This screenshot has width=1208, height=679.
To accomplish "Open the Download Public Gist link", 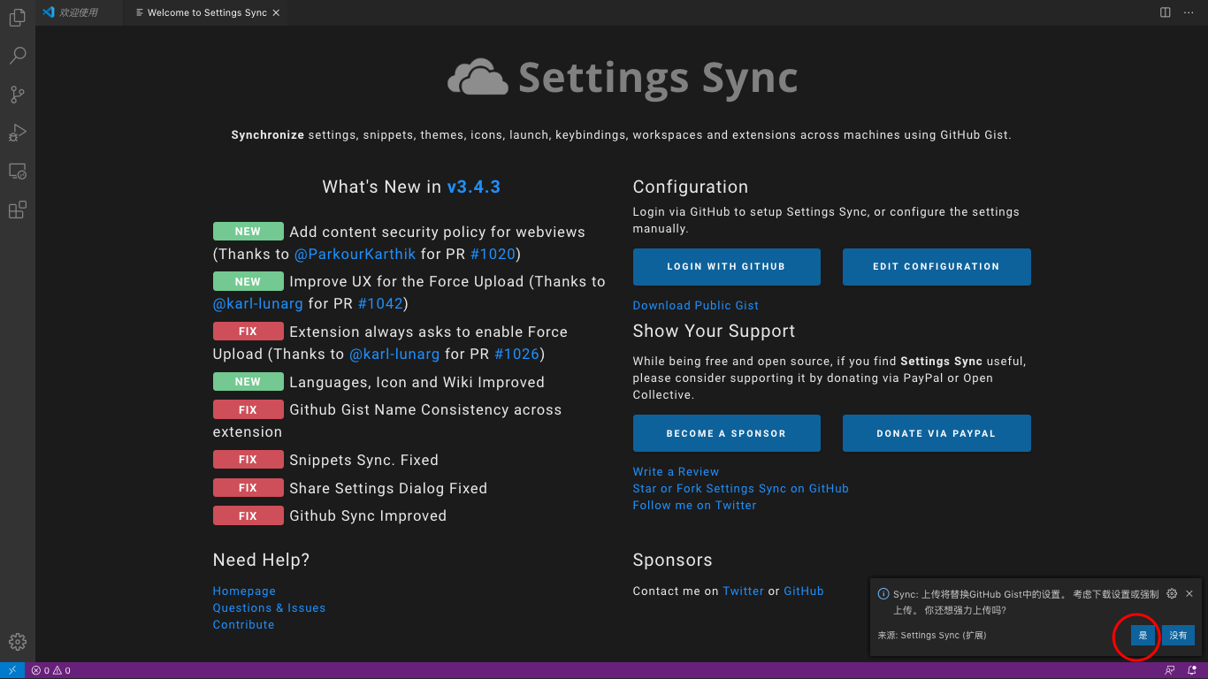I will (x=695, y=305).
